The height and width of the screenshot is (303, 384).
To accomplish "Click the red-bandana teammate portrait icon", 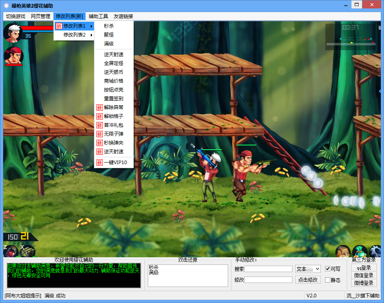I will click(x=14, y=56).
